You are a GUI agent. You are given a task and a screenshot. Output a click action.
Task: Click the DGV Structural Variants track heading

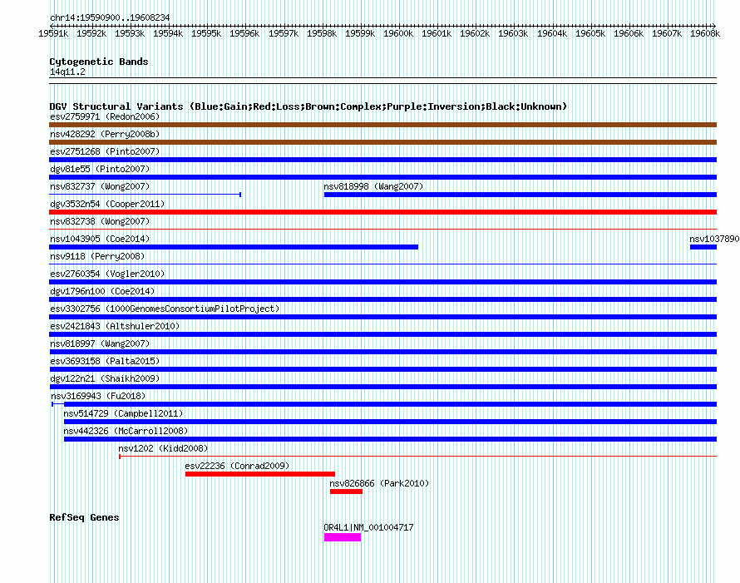pyautogui.click(x=308, y=106)
